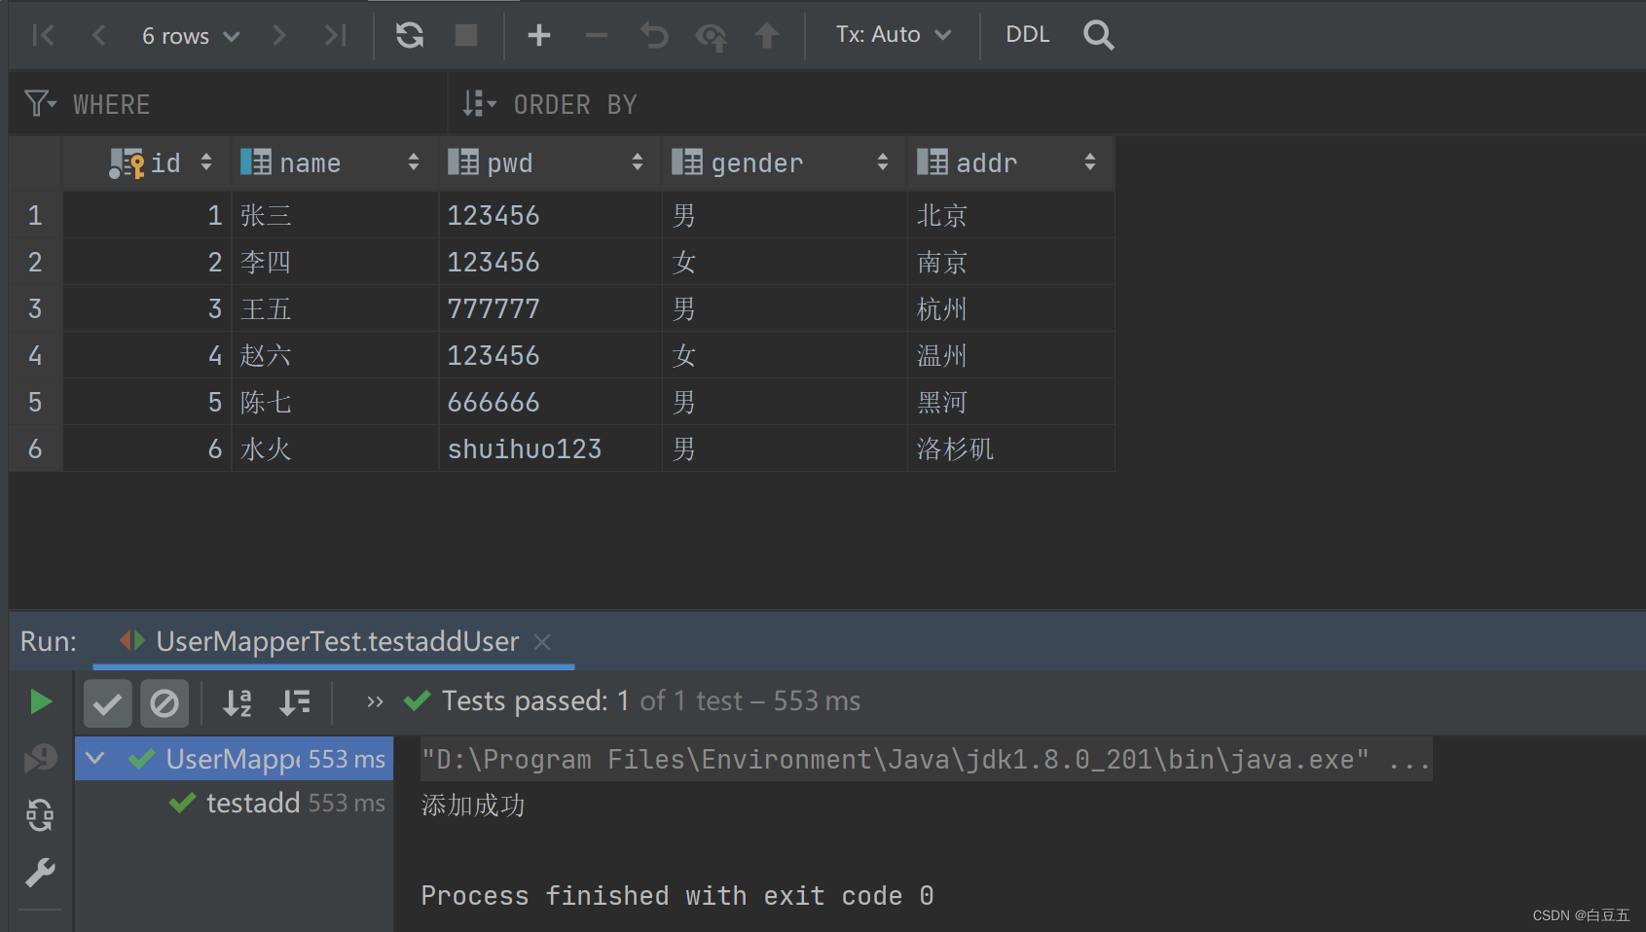Preview pending changes icon

click(712, 37)
